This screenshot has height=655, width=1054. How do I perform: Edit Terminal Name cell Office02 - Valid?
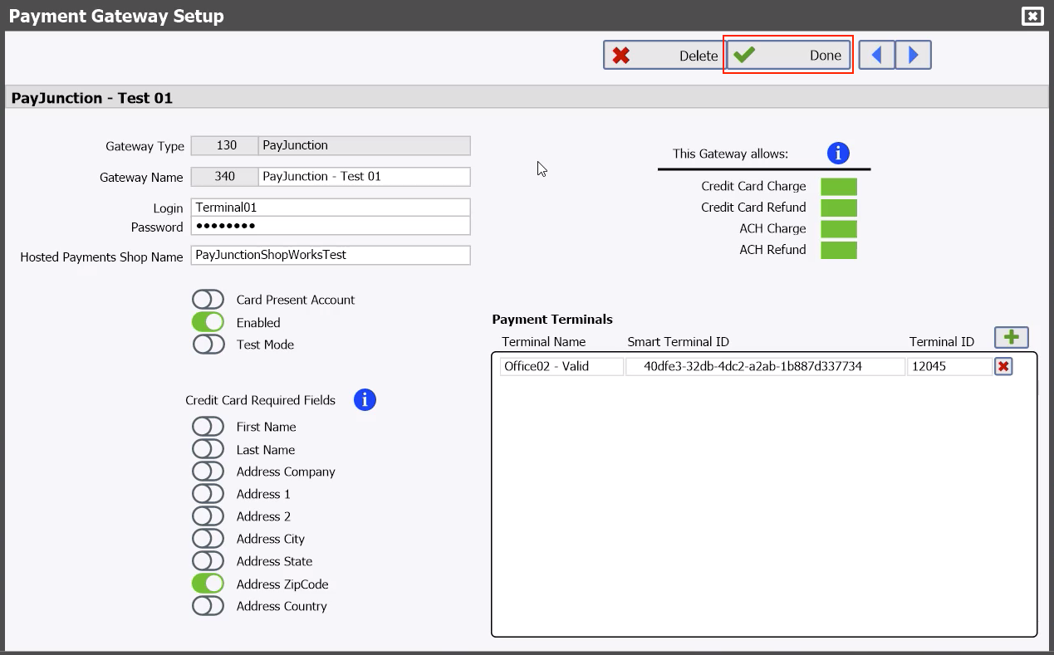[561, 366]
